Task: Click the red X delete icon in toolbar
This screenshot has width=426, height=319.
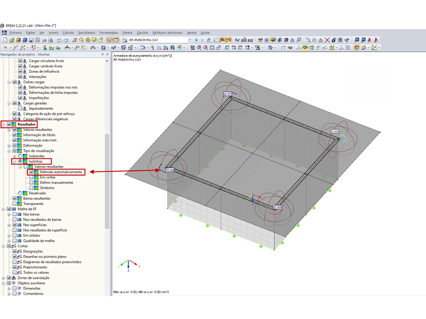Action: coord(327,40)
